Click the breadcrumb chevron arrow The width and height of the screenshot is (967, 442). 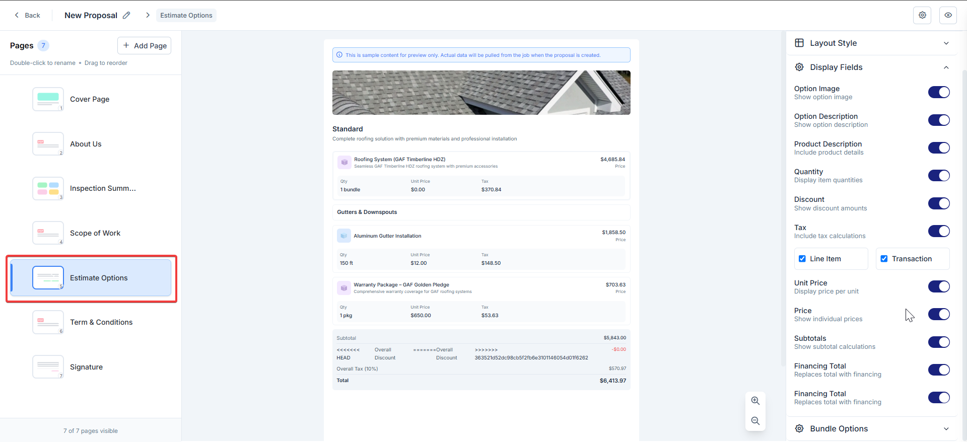coord(148,15)
